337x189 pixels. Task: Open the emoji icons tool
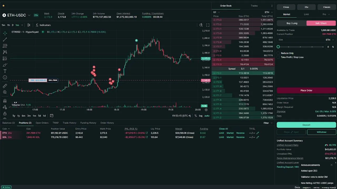coord(5,77)
